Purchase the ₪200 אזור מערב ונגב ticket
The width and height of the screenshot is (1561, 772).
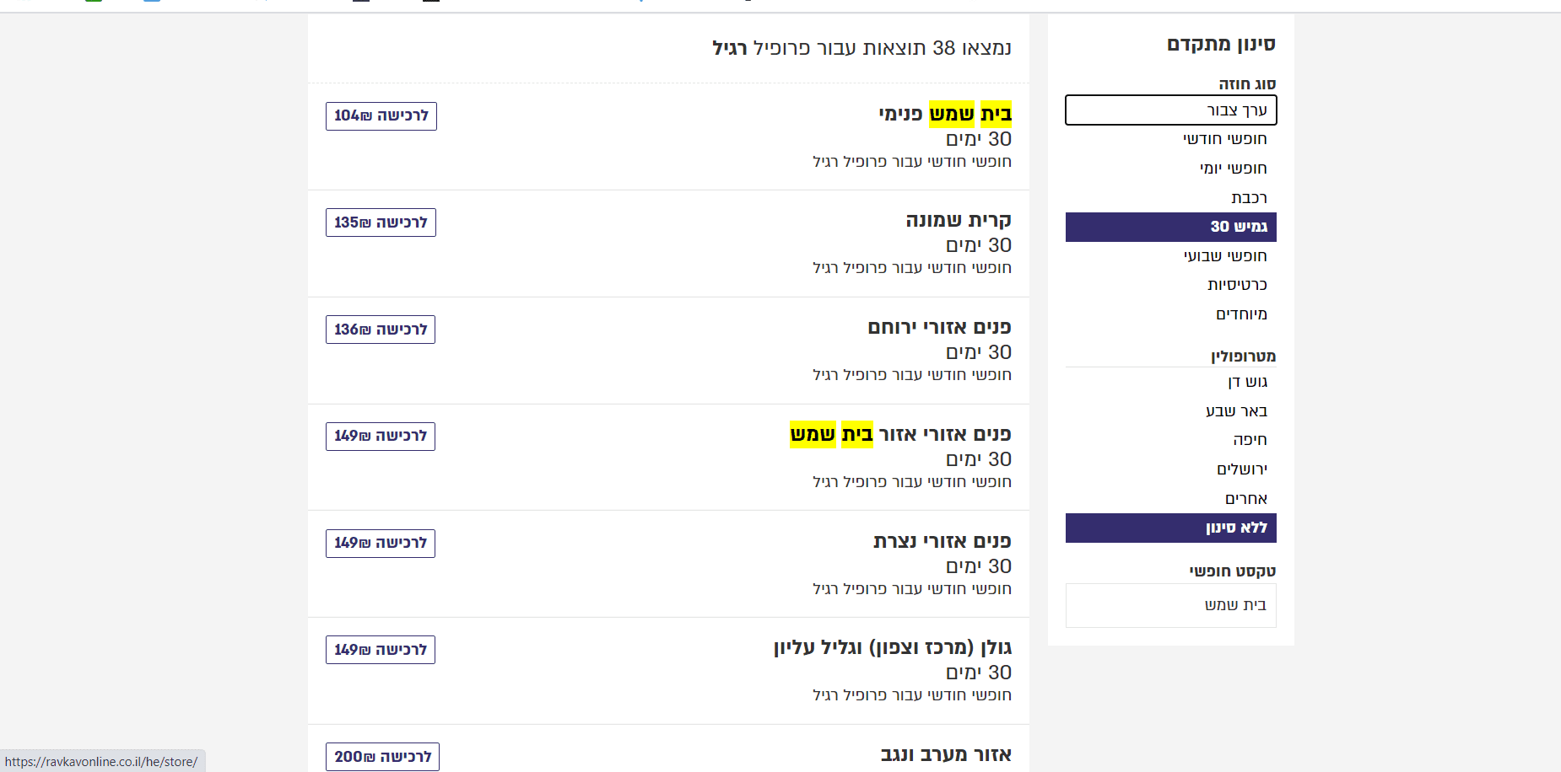tap(382, 756)
